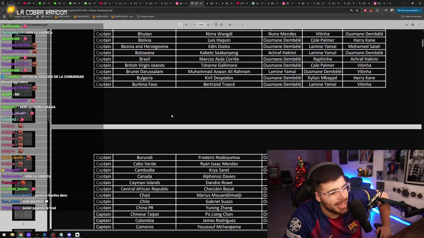Open the purple grid app on taskbar

[x=28, y=235]
